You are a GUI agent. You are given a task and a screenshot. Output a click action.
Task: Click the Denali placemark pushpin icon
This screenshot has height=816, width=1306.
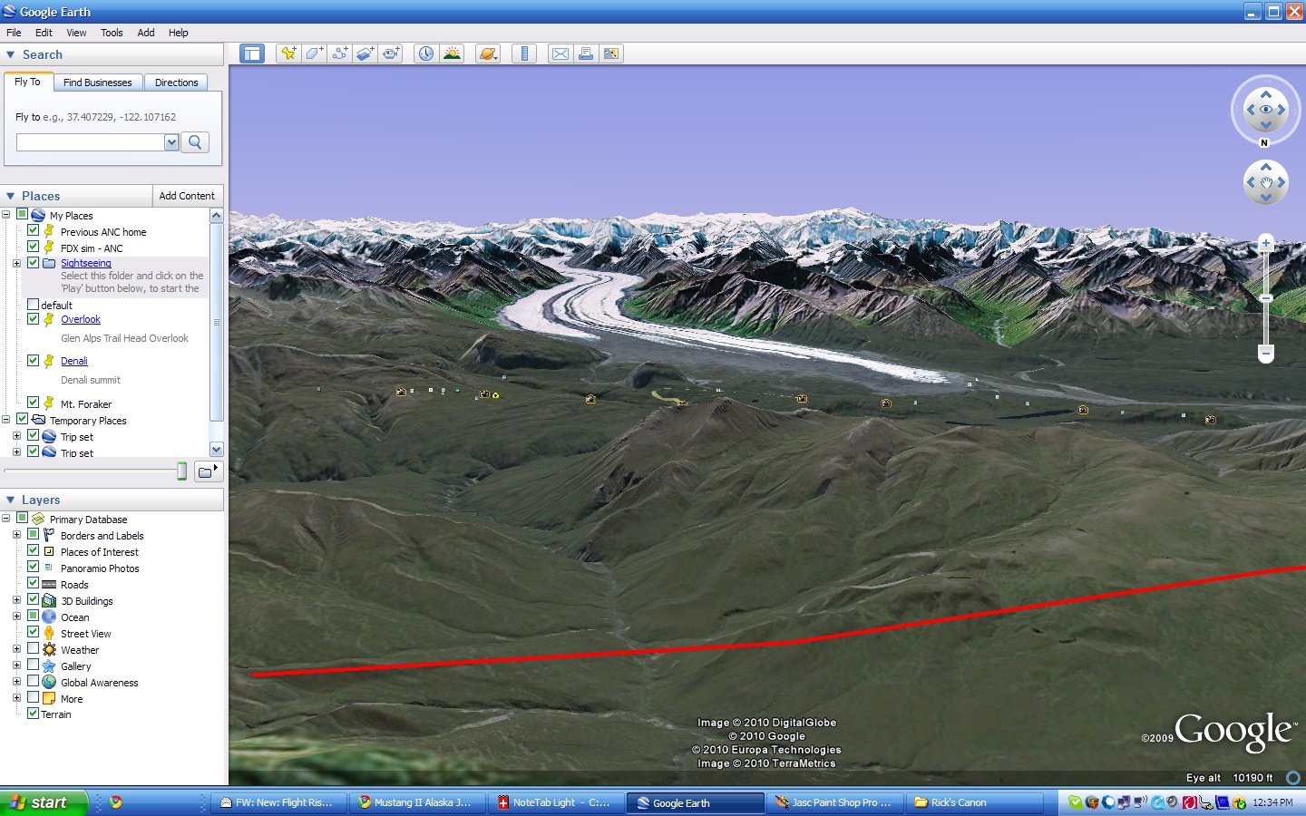(49, 361)
